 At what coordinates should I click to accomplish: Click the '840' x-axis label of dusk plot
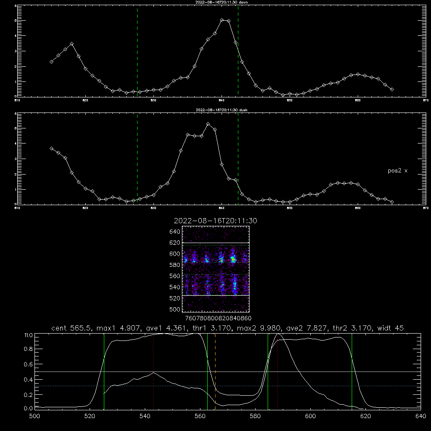tap(222, 208)
